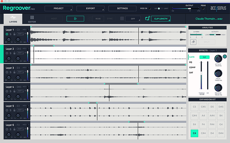Click the loop-add icon beside Clip Length

pyautogui.click(x=147, y=18)
